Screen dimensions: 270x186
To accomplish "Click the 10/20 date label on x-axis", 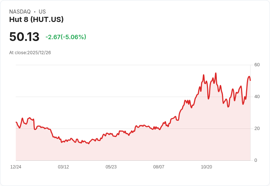I will coord(207,167).
